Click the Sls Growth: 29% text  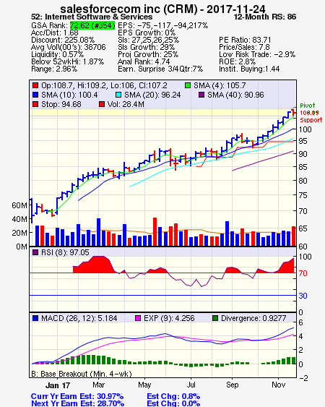coord(147,47)
